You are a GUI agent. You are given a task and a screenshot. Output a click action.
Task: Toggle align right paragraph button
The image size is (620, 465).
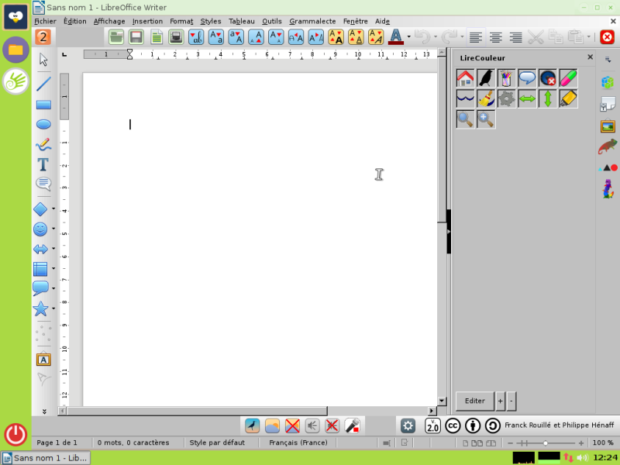pos(516,37)
